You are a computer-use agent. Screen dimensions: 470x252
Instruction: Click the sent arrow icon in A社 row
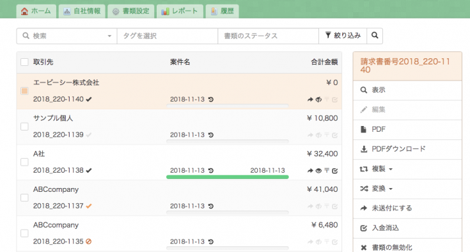point(310,171)
